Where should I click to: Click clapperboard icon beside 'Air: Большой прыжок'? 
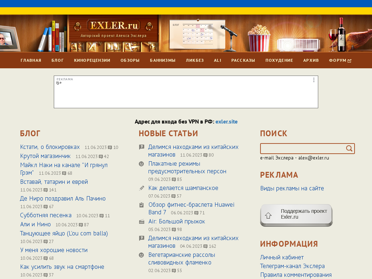coord(141,222)
